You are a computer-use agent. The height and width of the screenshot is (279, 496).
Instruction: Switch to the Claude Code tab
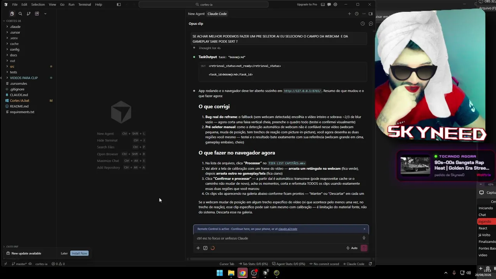coord(217,14)
